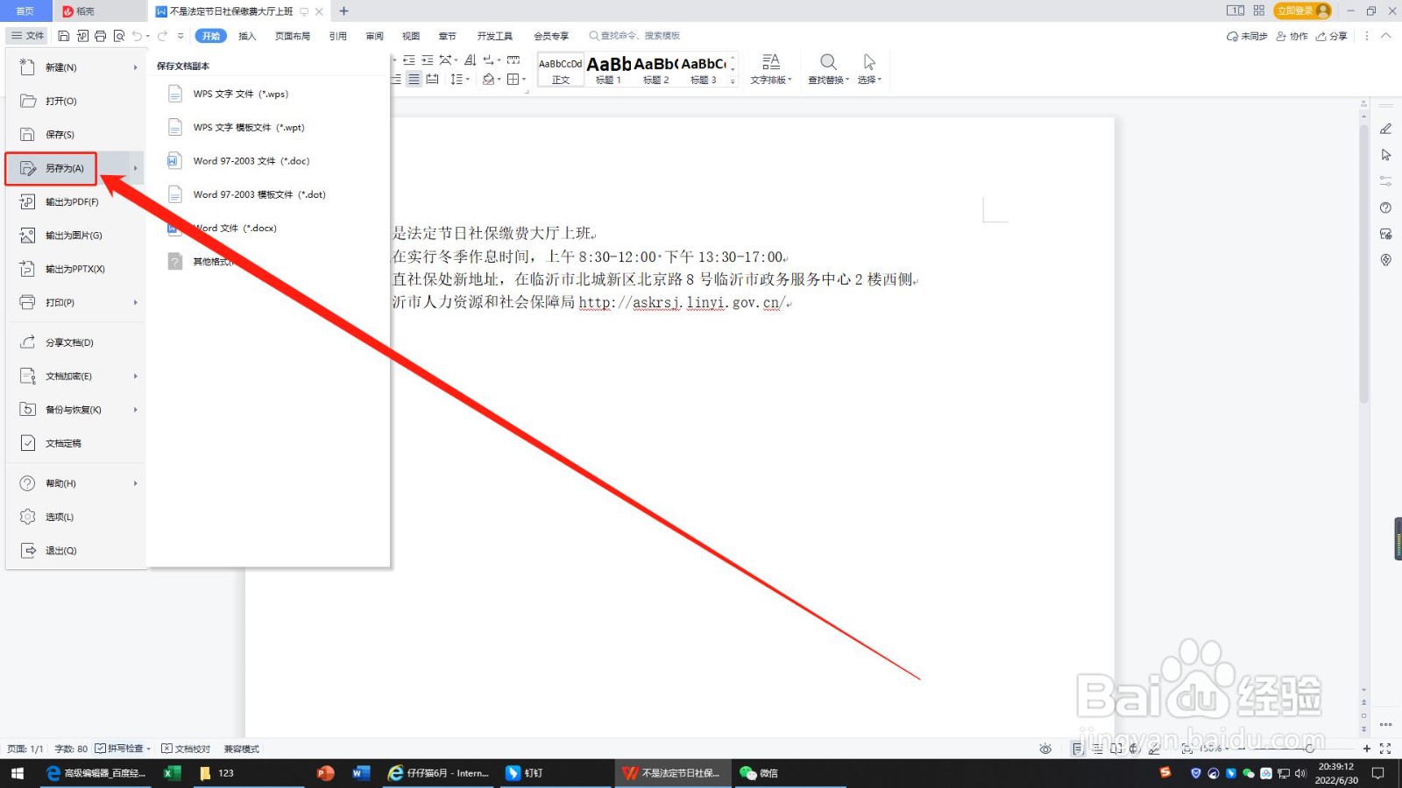Open 选项(L) in the file menu
The width and height of the screenshot is (1402, 788).
75,517
